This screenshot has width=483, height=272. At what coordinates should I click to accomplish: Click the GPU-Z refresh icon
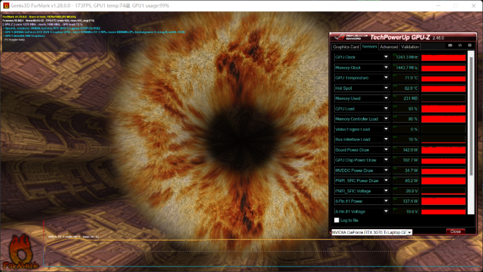pyautogui.click(x=460, y=46)
